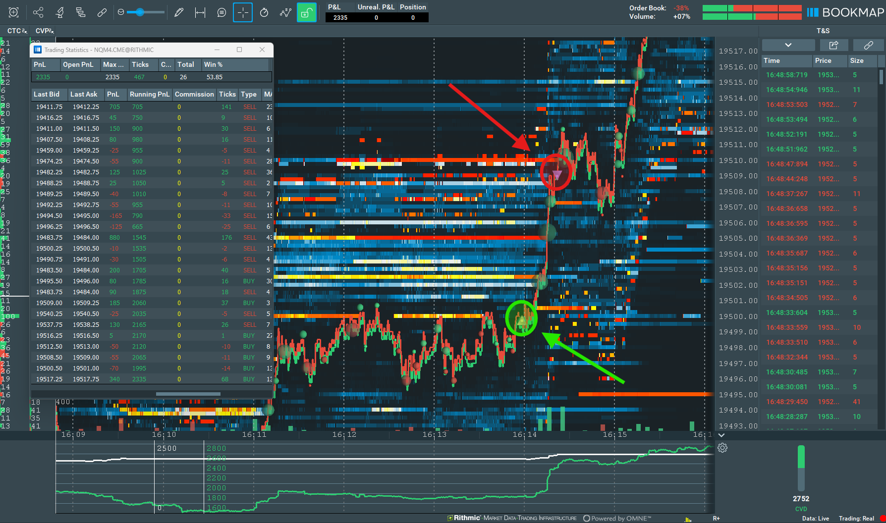Click the Type column header in statistics
886x523 pixels.
[x=249, y=94]
